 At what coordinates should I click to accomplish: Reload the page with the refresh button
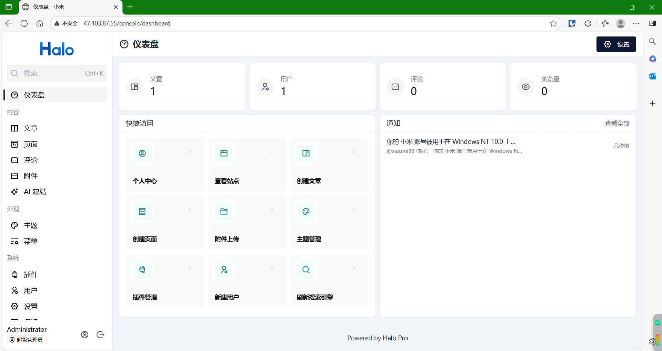24,23
